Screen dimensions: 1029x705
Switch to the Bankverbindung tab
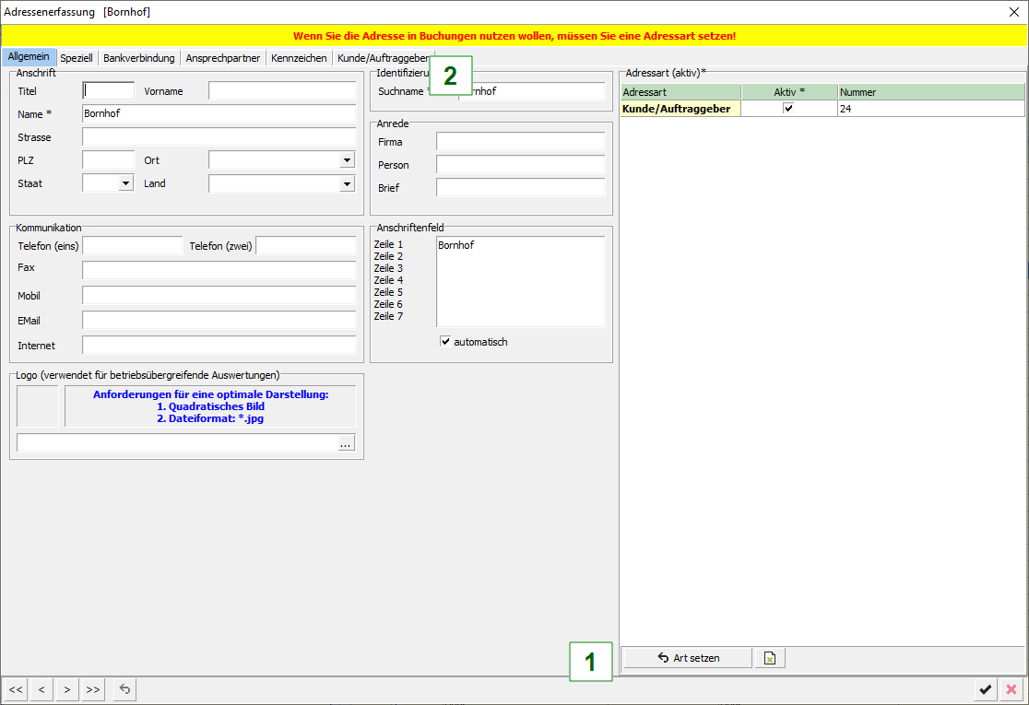pyautogui.click(x=138, y=58)
